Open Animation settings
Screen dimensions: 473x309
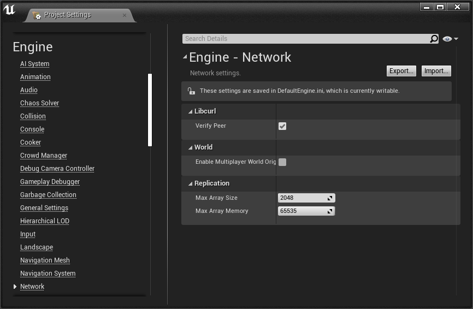(36, 77)
